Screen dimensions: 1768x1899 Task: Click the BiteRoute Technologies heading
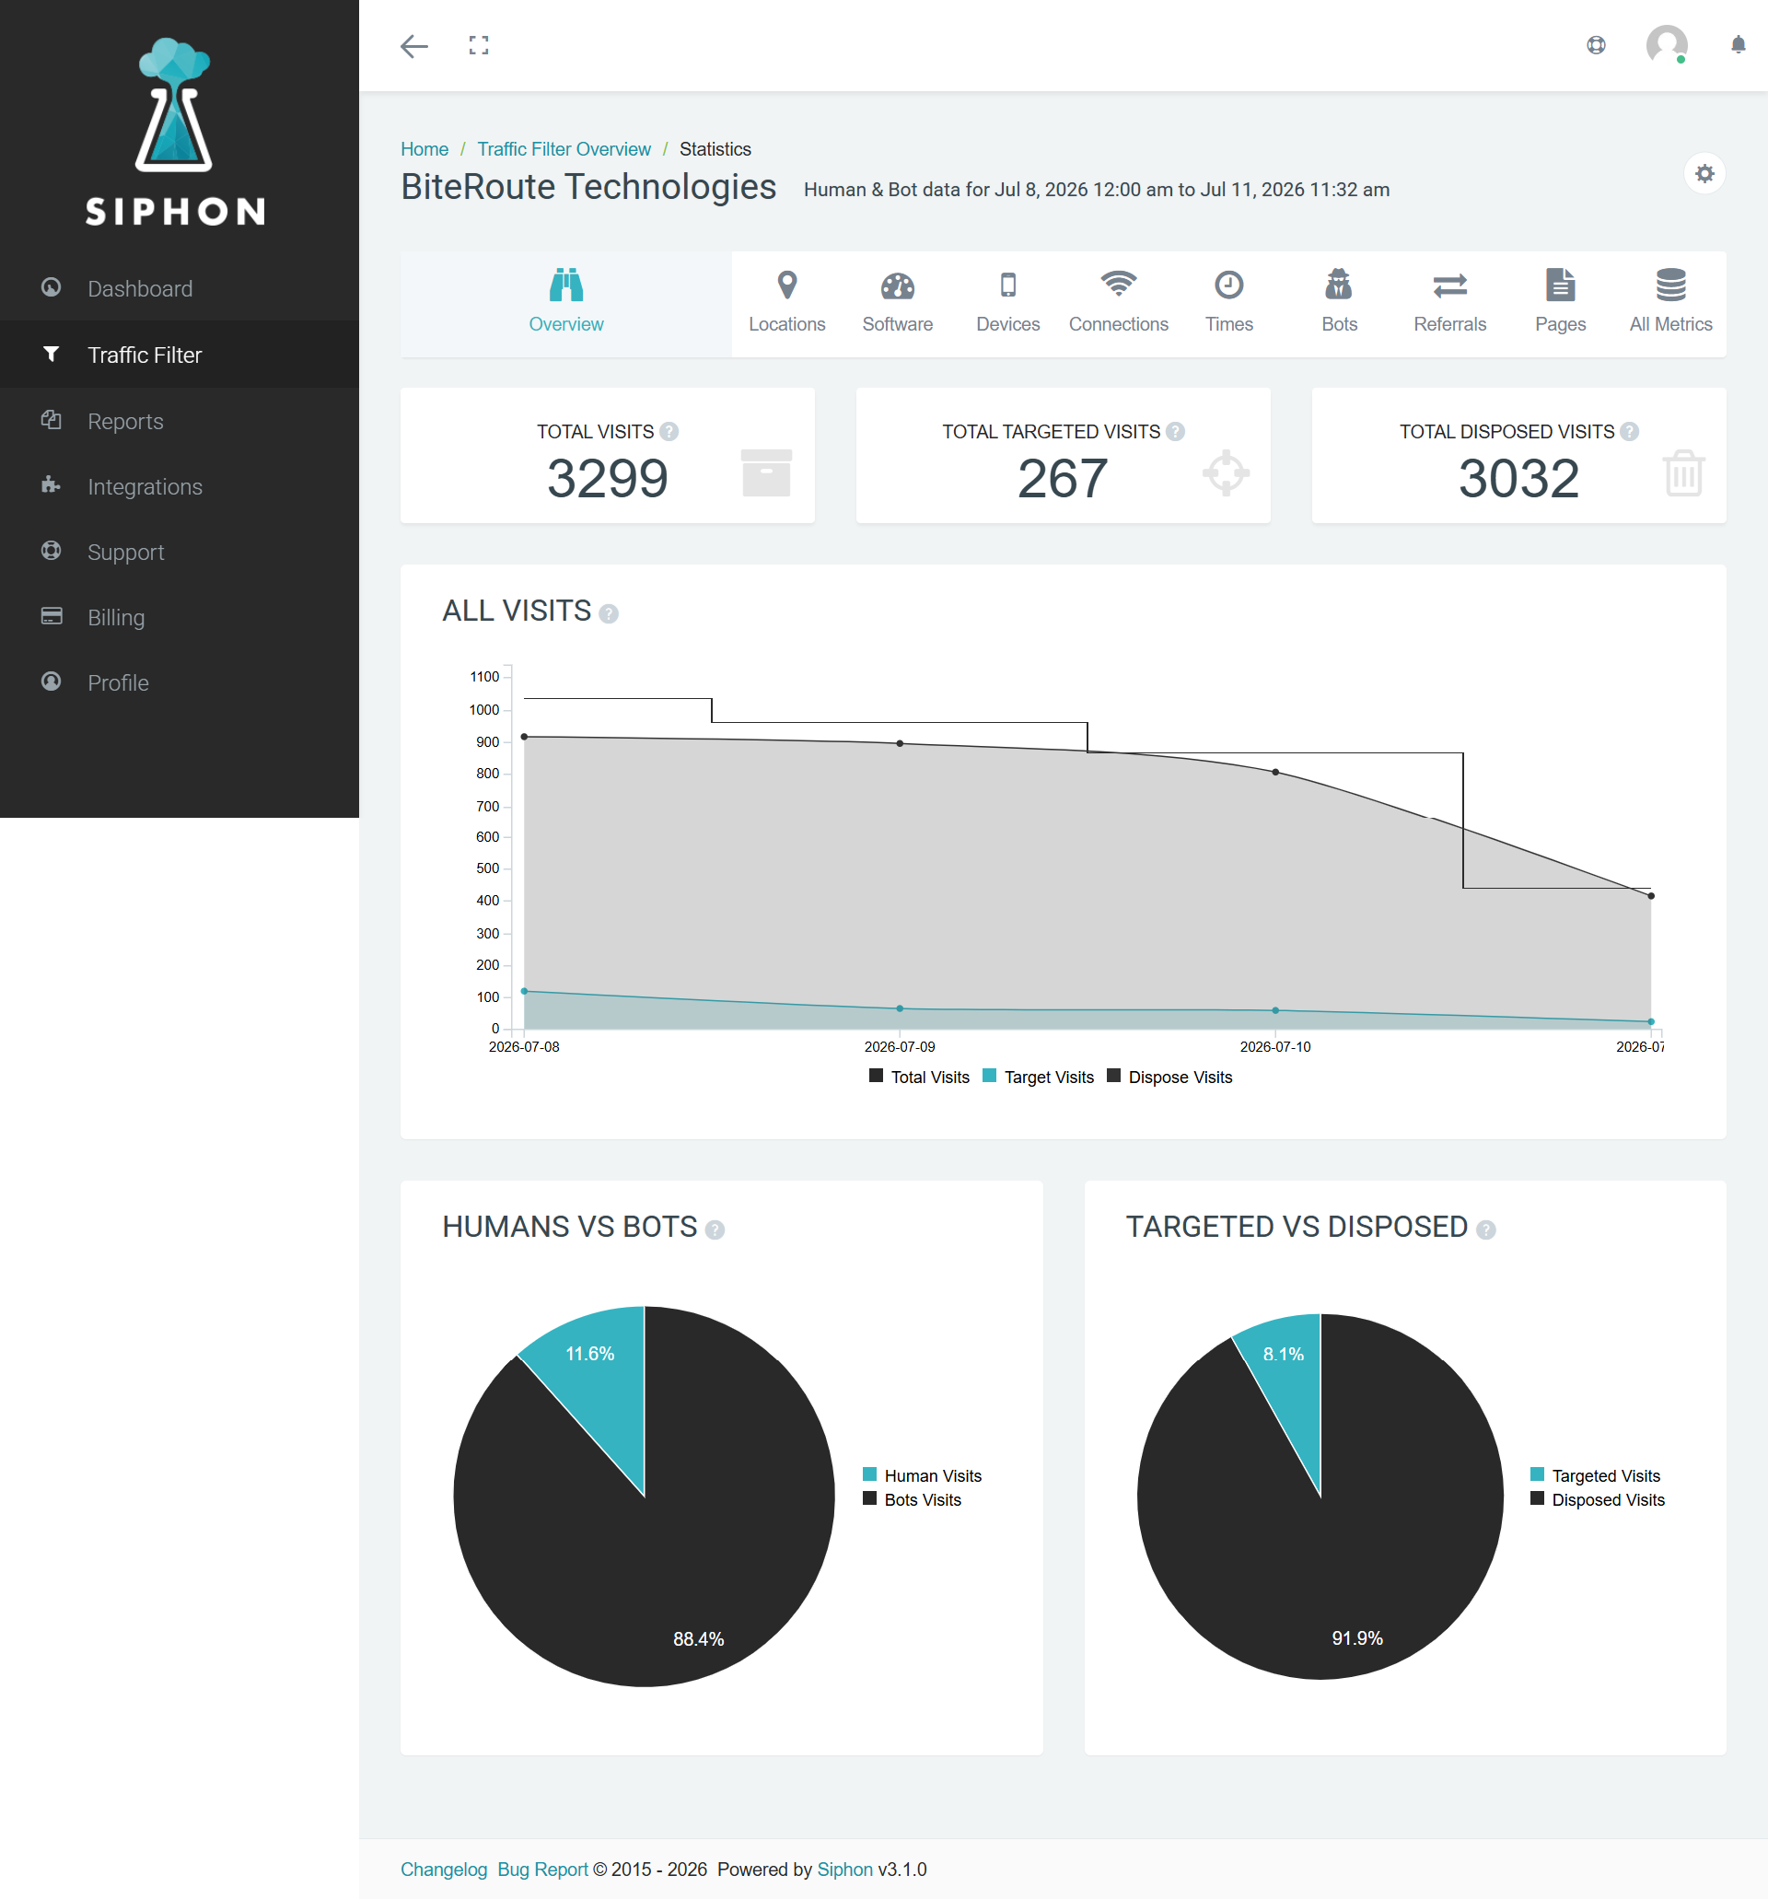pyautogui.click(x=588, y=186)
